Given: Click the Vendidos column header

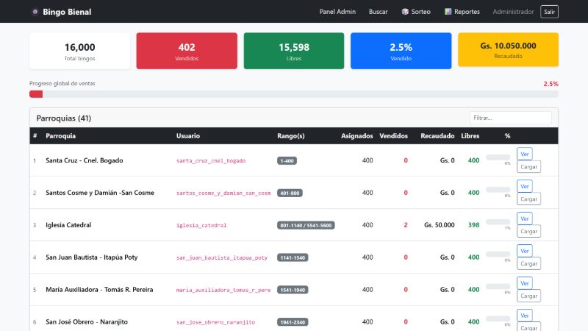Looking at the screenshot, I should 393,136.
